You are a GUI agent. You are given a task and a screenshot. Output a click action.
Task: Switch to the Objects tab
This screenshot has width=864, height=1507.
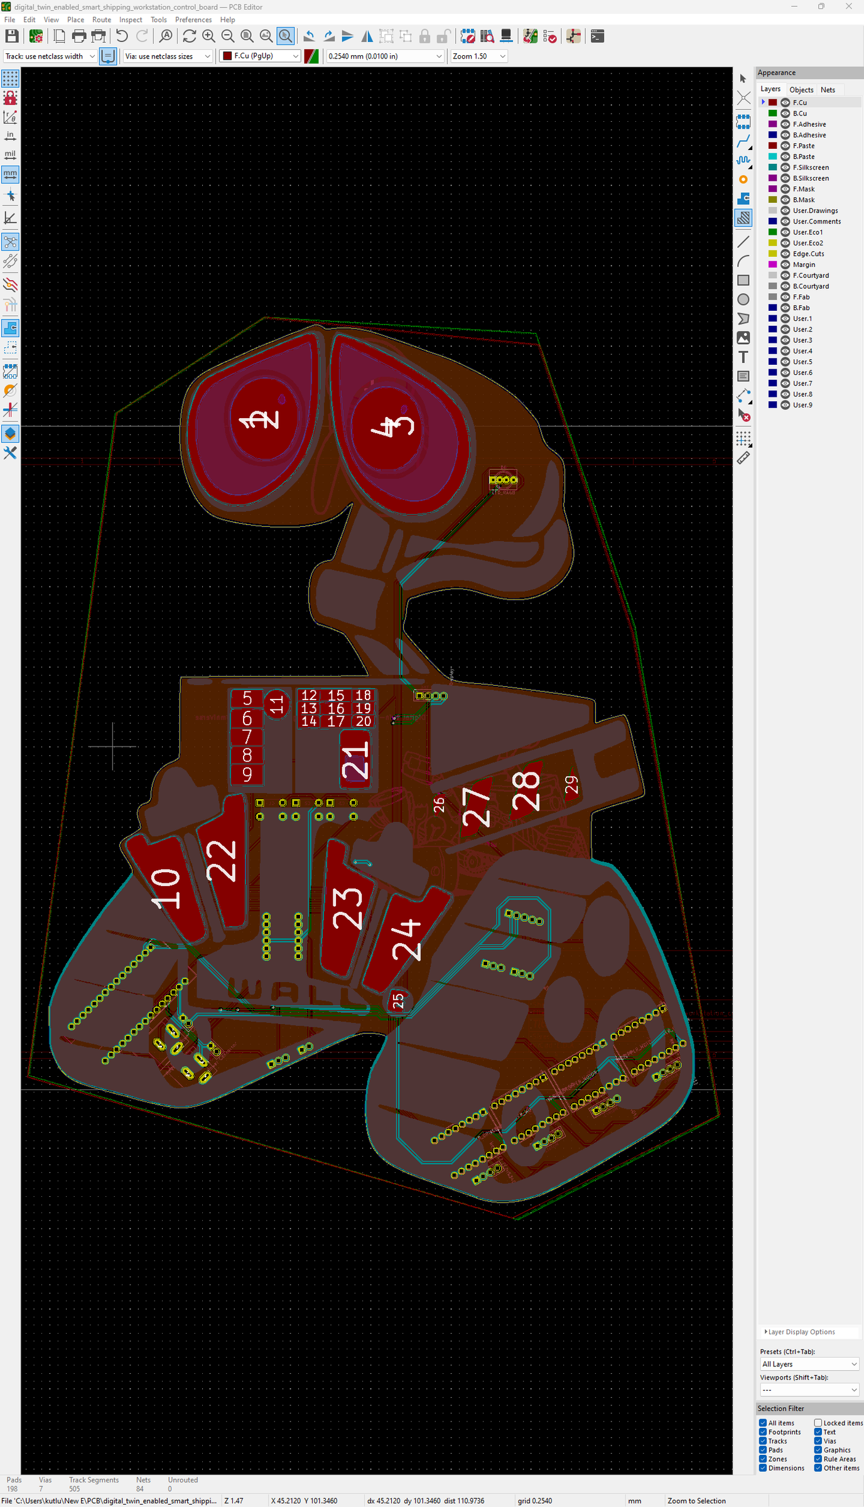pyautogui.click(x=801, y=90)
